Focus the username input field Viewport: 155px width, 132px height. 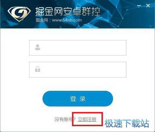click(78, 48)
